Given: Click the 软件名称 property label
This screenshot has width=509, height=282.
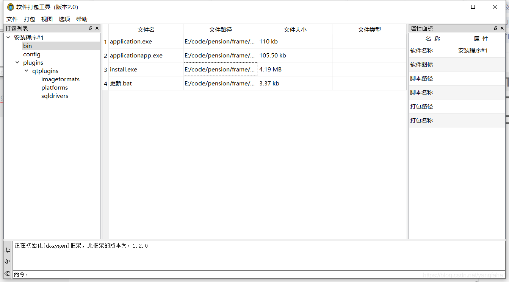Looking at the screenshot, I should pyautogui.click(x=433, y=51).
